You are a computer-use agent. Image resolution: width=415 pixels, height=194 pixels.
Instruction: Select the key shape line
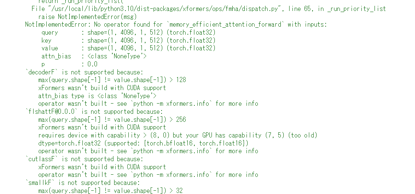(x=129, y=40)
